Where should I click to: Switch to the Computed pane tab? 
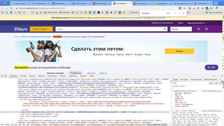point(184,79)
